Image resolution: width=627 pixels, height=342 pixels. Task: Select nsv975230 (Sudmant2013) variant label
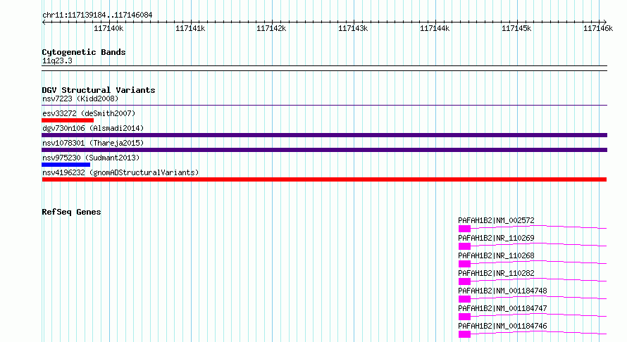point(91,158)
